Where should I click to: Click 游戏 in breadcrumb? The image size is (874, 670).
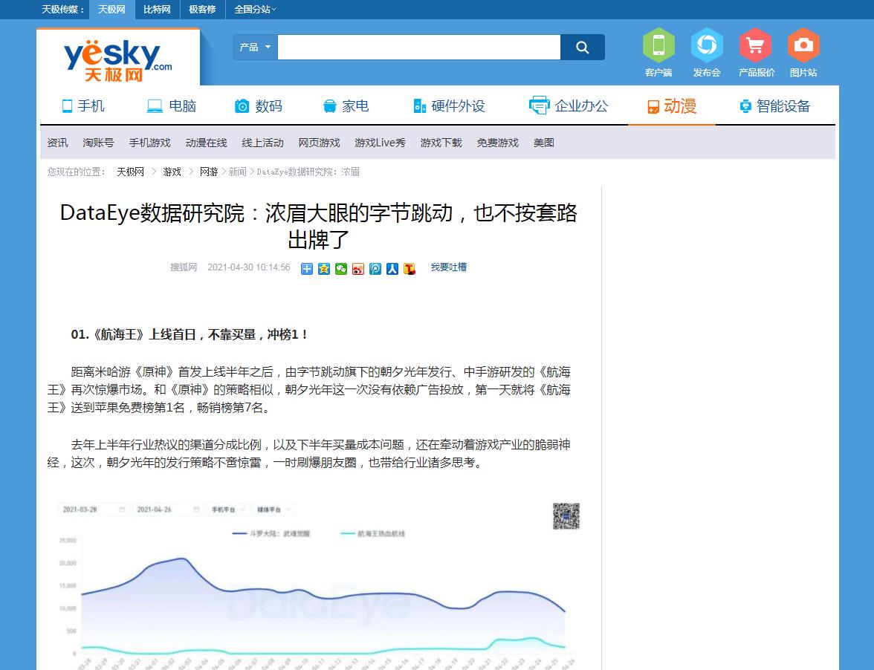pyautogui.click(x=172, y=172)
